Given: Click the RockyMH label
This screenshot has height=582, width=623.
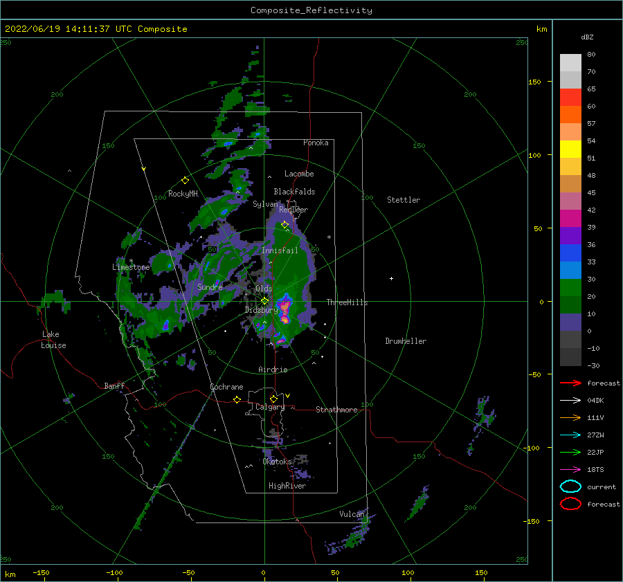Looking at the screenshot, I should coord(183,194).
